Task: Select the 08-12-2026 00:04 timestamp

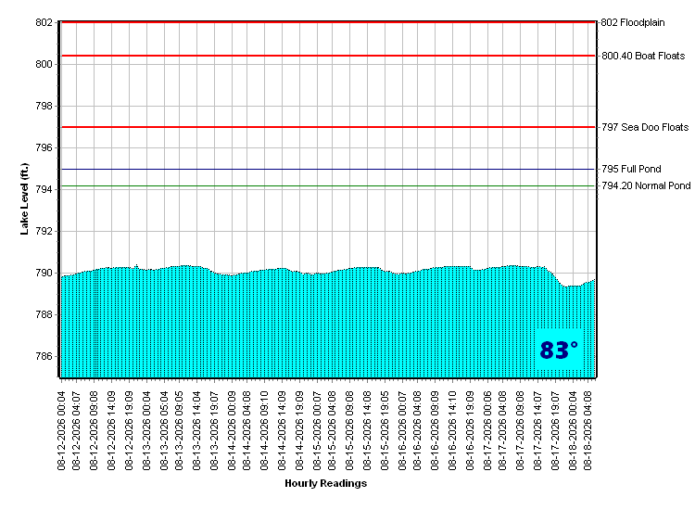Action: coord(61,430)
